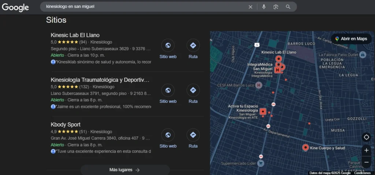Start voice search with microphone icon
375x175 pixels.
264,7
